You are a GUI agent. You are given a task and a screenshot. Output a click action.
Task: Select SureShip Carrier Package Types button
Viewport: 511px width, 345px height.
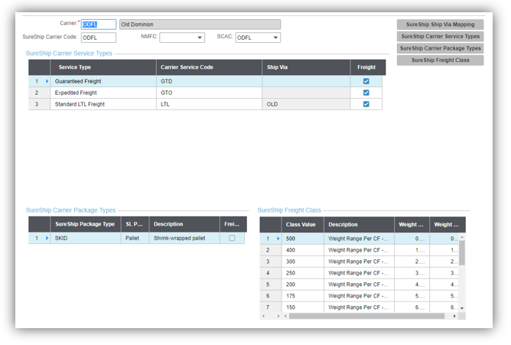pos(440,48)
